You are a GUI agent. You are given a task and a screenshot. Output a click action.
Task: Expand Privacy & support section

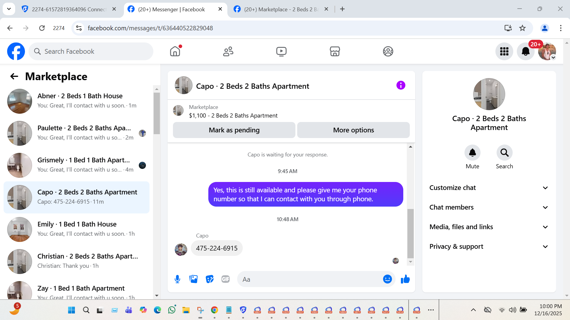489,246
